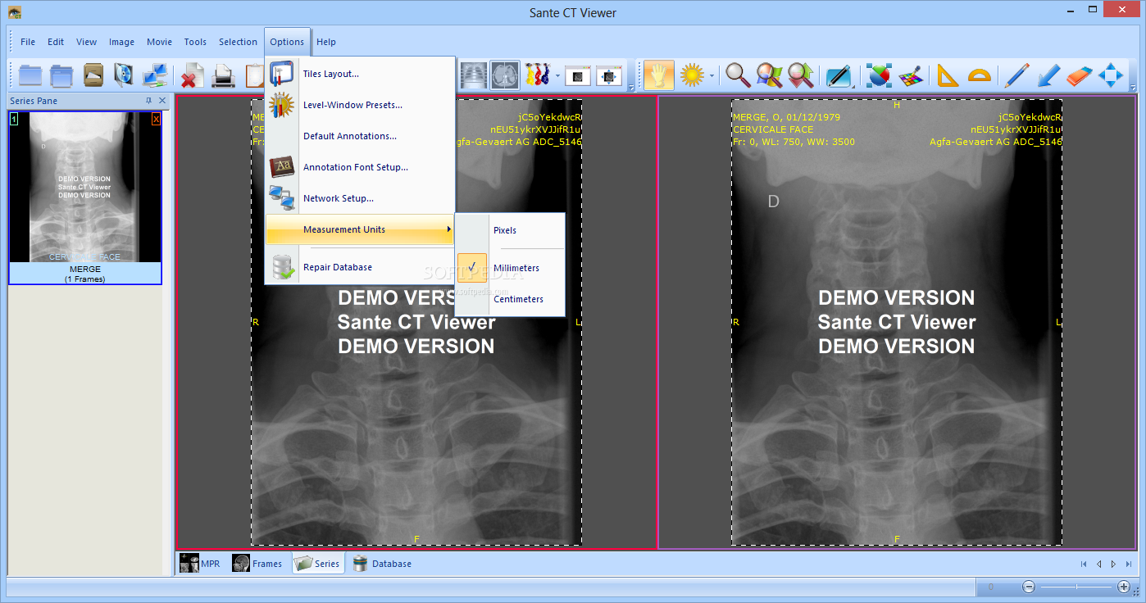Viewport: 1146px width, 603px height.
Task: Select the triangle angle measurement tool
Action: [948, 75]
